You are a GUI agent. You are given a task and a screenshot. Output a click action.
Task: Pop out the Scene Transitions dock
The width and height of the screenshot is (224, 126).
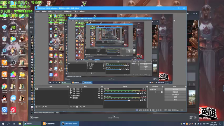point(163,87)
